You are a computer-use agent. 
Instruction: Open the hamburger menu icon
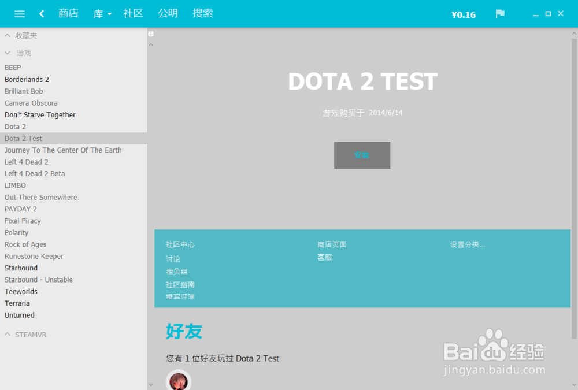(x=19, y=14)
